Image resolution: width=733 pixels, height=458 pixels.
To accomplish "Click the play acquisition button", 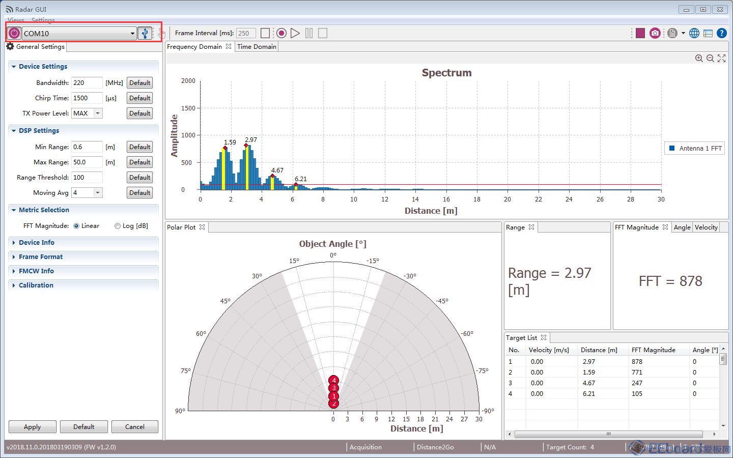I will coord(295,33).
